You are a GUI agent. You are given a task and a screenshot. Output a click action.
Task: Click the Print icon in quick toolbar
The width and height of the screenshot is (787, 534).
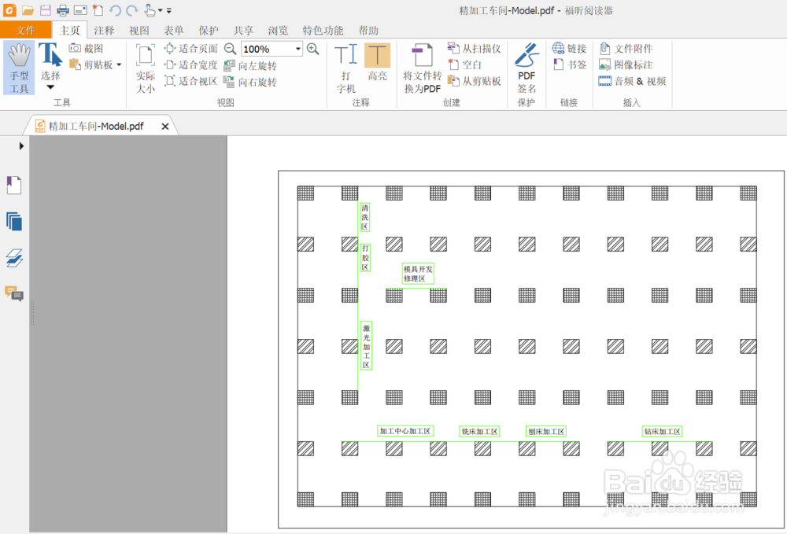pos(63,10)
